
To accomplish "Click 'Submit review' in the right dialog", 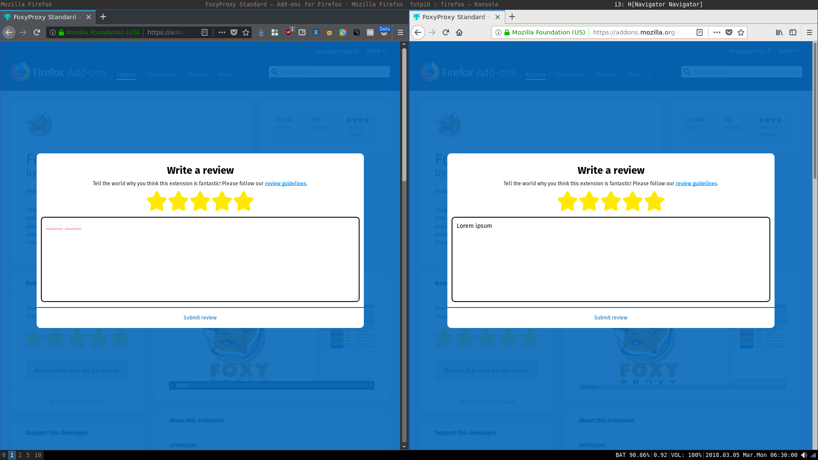I will click(x=611, y=318).
